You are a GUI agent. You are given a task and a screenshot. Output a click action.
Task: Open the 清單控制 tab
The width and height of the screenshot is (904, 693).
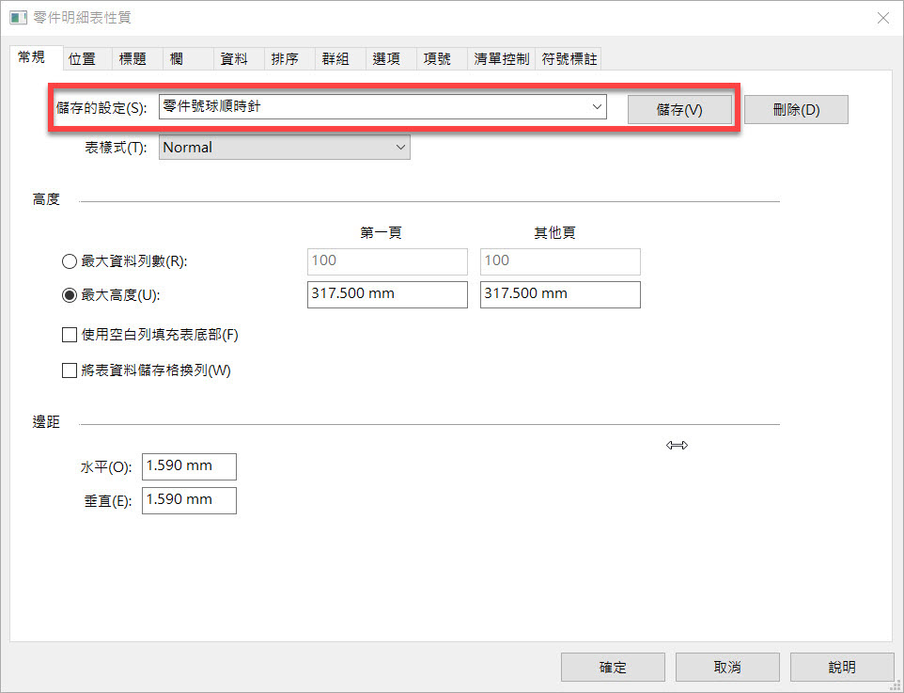tap(502, 58)
